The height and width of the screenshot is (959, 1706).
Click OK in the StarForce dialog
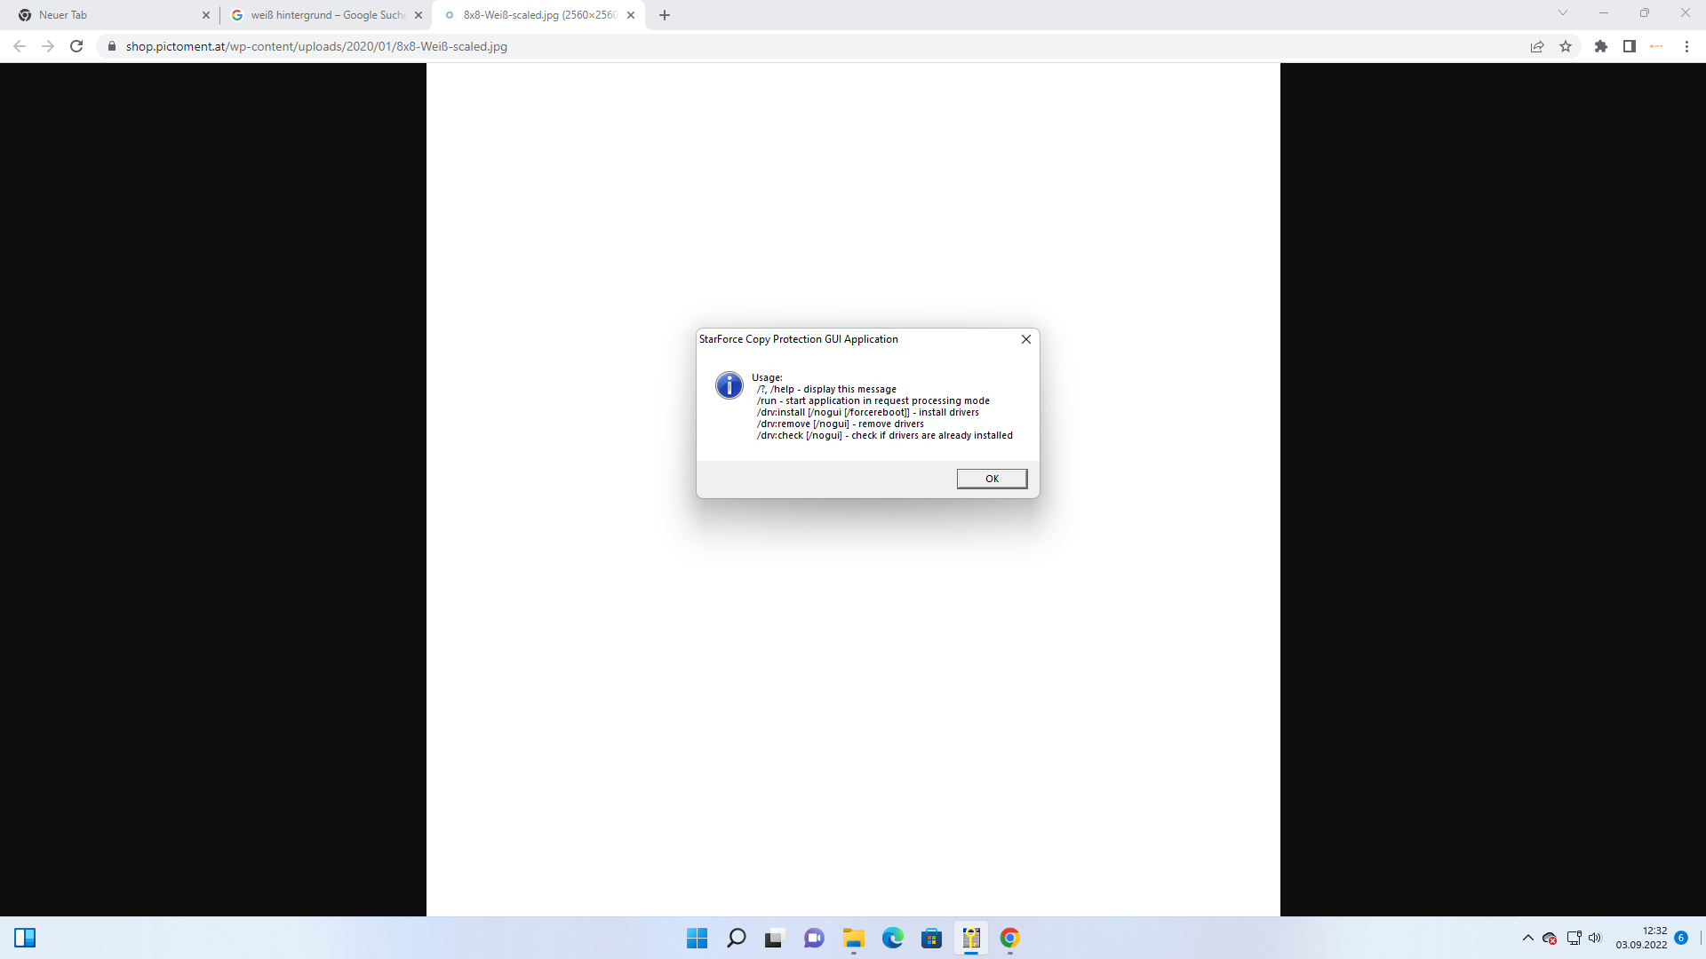pyautogui.click(x=992, y=479)
